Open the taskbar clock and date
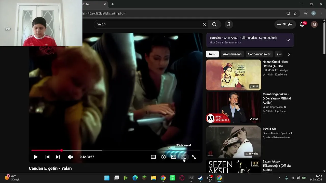Viewport: 326px width, 183px height. pos(316,178)
